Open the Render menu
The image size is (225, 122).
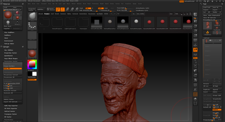(102, 4)
